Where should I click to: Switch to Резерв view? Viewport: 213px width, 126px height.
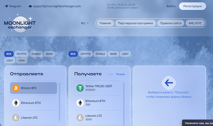pyautogui.click(x=120, y=74)
